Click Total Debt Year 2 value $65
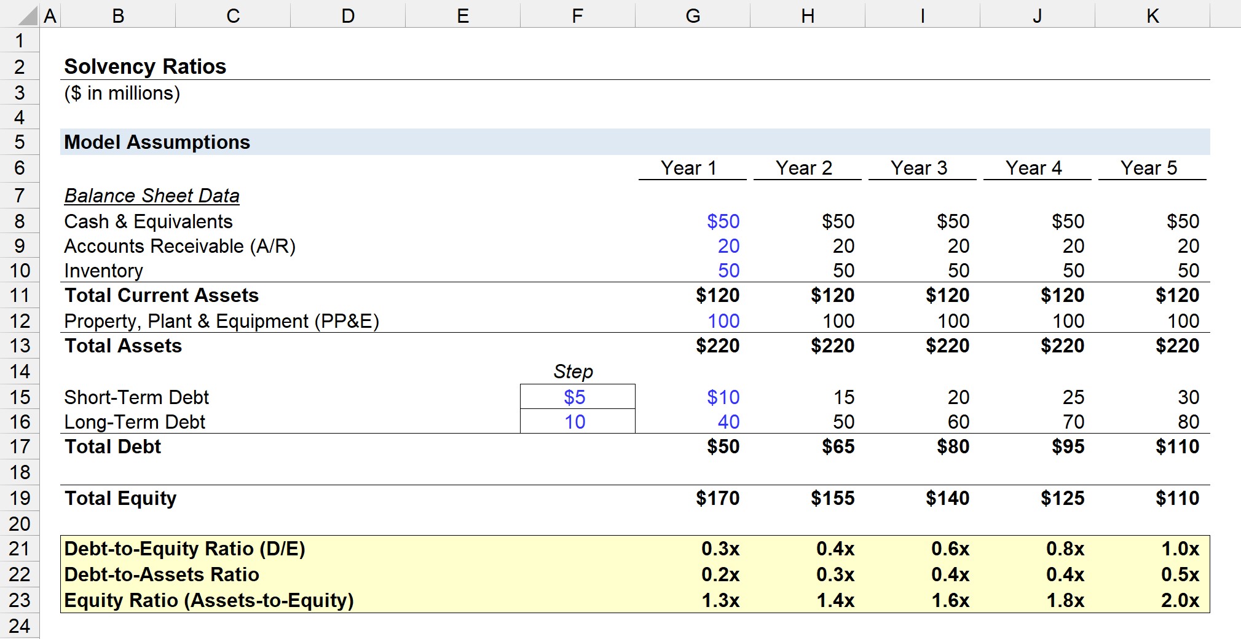 point(838,447)
